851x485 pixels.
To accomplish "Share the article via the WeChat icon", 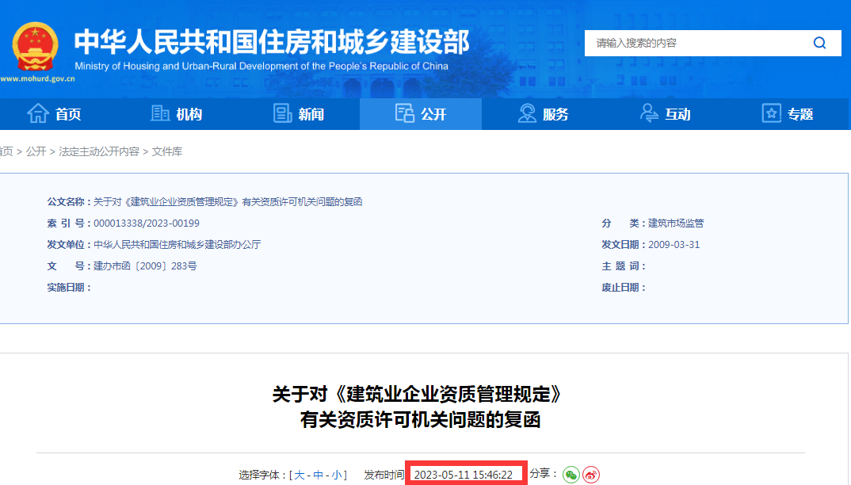I will pos(571,474).
